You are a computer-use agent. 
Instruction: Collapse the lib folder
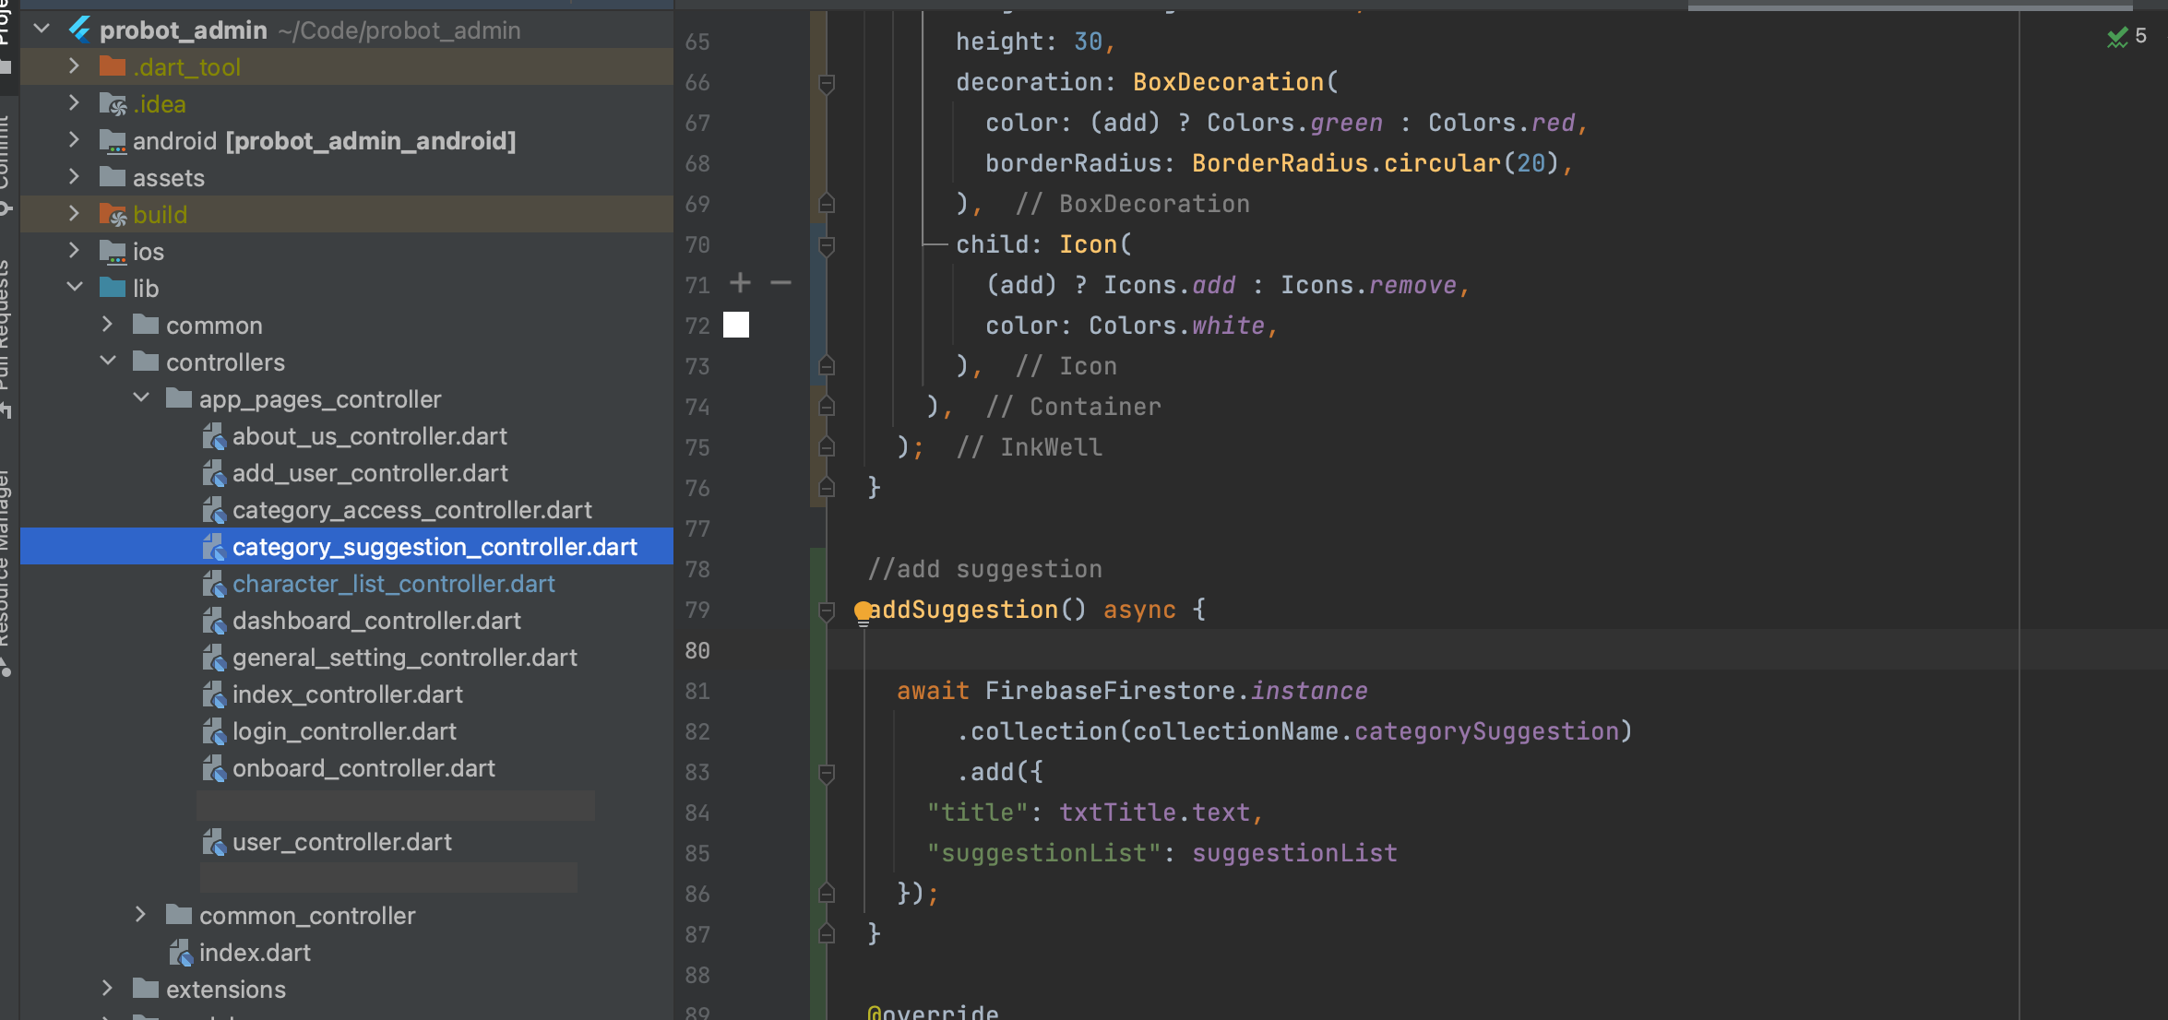coord(75,288)
